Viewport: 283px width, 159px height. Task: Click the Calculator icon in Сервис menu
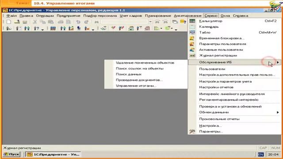(x=192, y=21)
